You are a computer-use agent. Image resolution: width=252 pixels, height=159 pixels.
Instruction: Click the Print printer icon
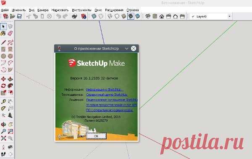[74, 16]
